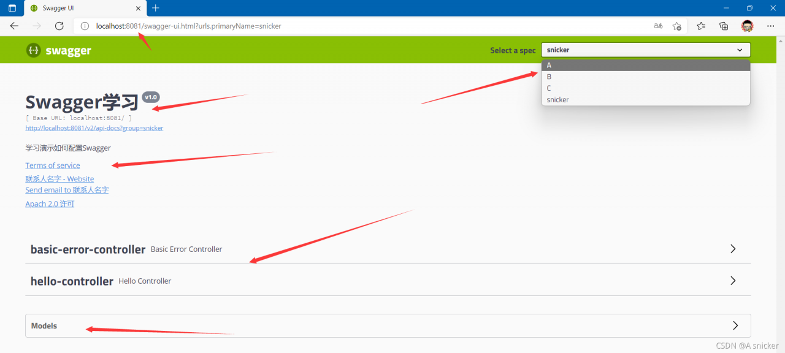
Task: Add page to favorites with star icon
Action: pos(676,26)
